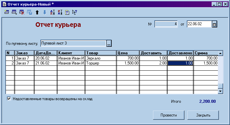Image resolution: width=230 pixels, height=125 pixels.
Task: Click the price cell 700.00 in Цена column
Action: coord(128,58)
